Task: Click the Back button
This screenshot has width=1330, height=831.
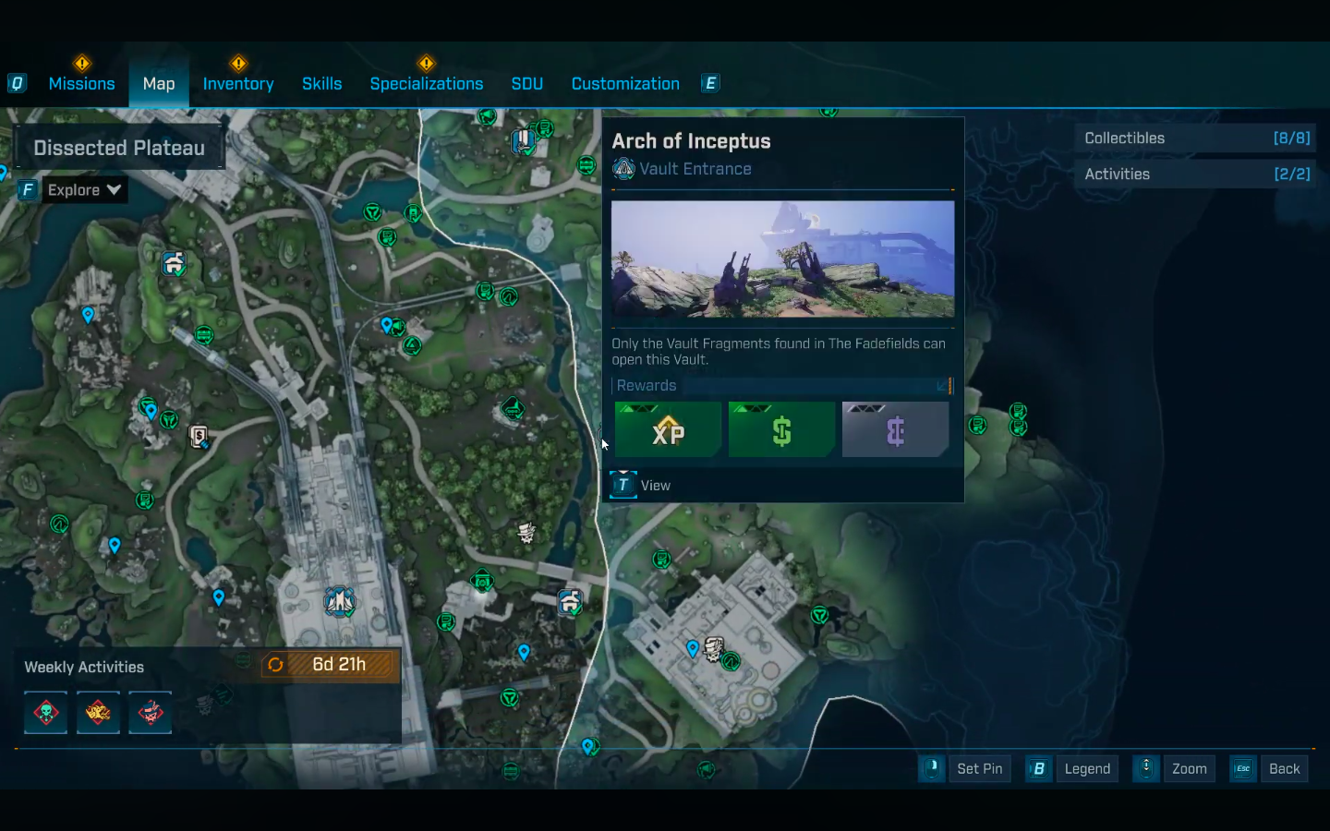Action: tap(1284, 769)
